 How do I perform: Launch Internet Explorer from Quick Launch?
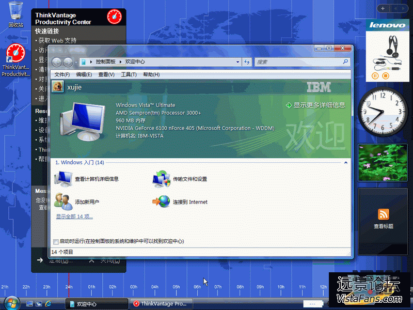pos(49,303)
